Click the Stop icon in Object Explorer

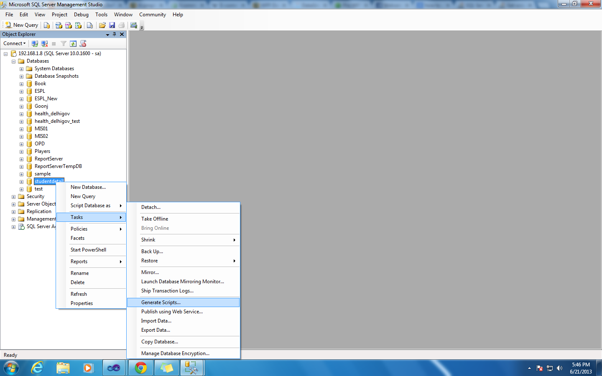[54, 43]
